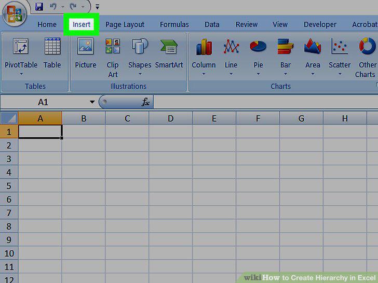Expand the Shapes dropdown arrow

coord(140,74)
